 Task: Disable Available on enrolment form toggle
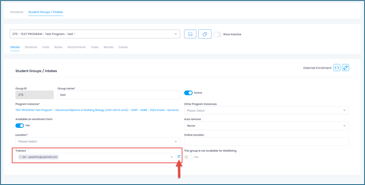click(x=19, y=125)
